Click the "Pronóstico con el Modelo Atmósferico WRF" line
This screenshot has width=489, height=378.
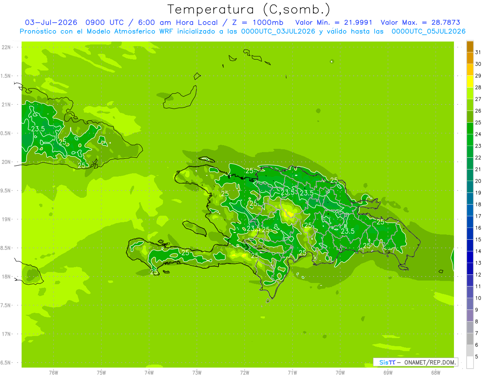pyautogui.click(x=97, y=31)
